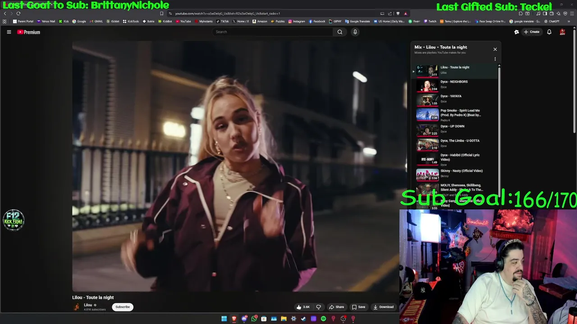The image size is (577, 324).
Task: Open the YouTube hamburger guide menu
Action: [9, 32]
